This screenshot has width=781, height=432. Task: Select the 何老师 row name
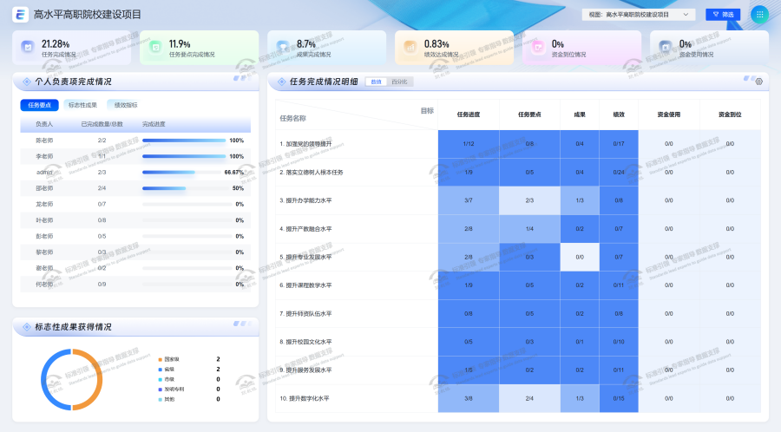coord(44,285)
